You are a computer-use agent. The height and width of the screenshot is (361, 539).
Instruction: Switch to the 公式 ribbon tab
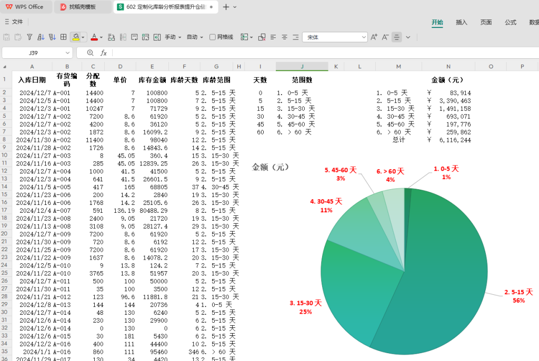pos(511,22)
